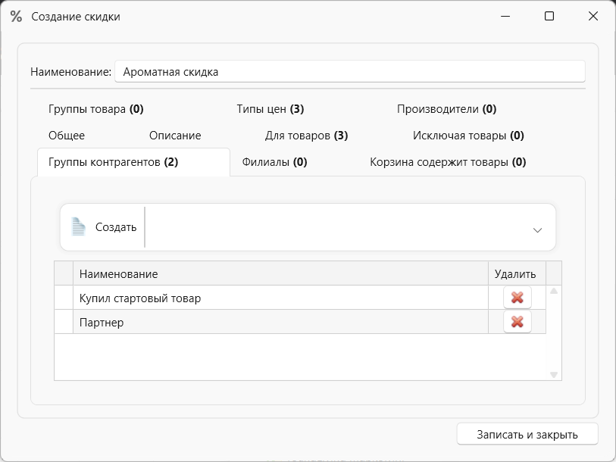Expand the toolbar chevron dropdown
The width and height of the screenshot is (616, 462).
click(x=537, y=229)
